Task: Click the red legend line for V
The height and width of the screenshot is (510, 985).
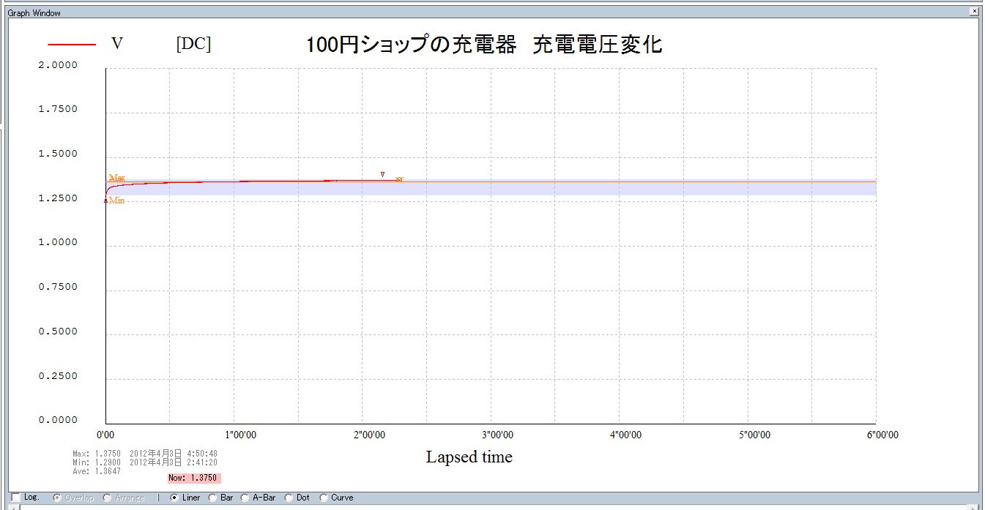Action: tap(72, 45)
